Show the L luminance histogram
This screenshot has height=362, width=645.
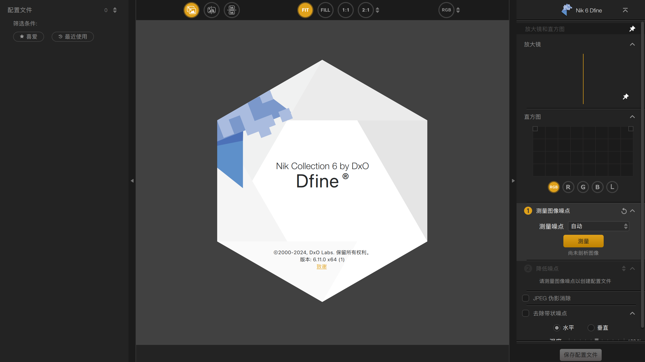point(612,187)
